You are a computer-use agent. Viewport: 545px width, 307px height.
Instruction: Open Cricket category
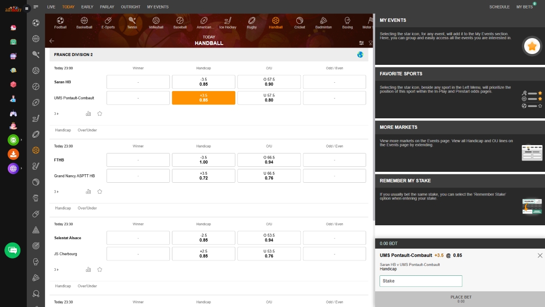[300, 23]
